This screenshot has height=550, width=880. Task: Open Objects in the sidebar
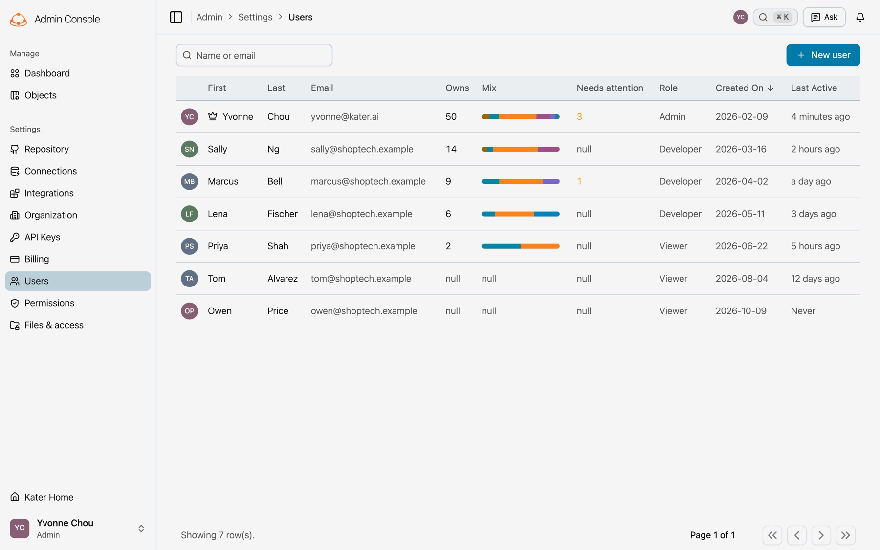tap(78, 95)
